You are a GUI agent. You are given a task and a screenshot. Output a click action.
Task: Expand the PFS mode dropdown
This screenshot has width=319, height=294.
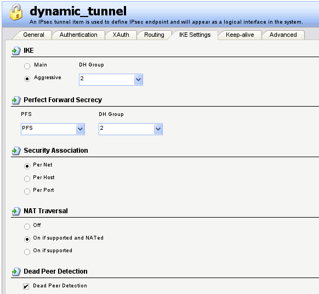(x=53, y=129)
